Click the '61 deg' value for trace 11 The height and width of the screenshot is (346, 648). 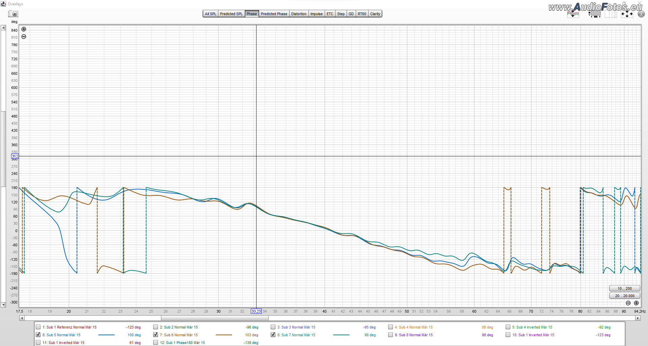click(x=135, y=343)
